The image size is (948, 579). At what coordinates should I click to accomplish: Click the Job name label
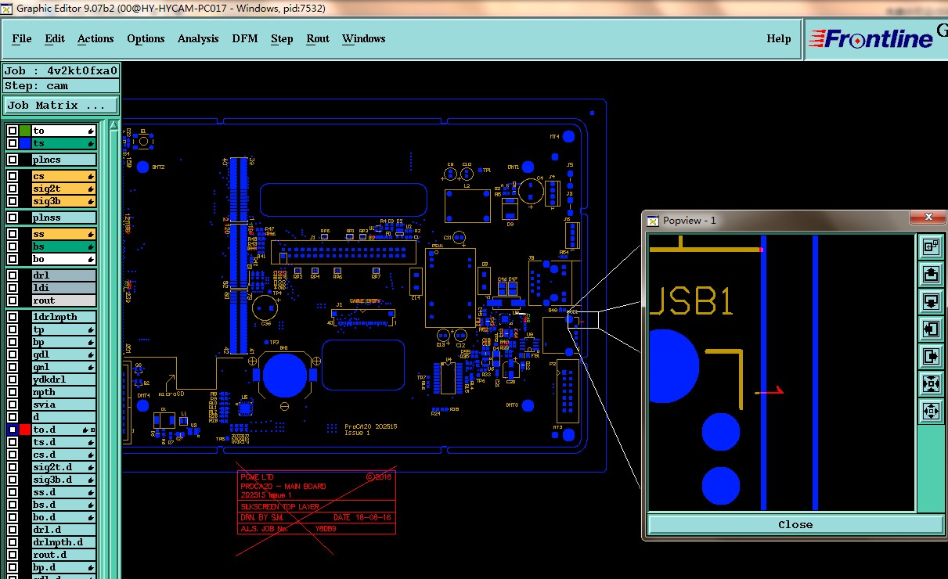click(61, 70)
